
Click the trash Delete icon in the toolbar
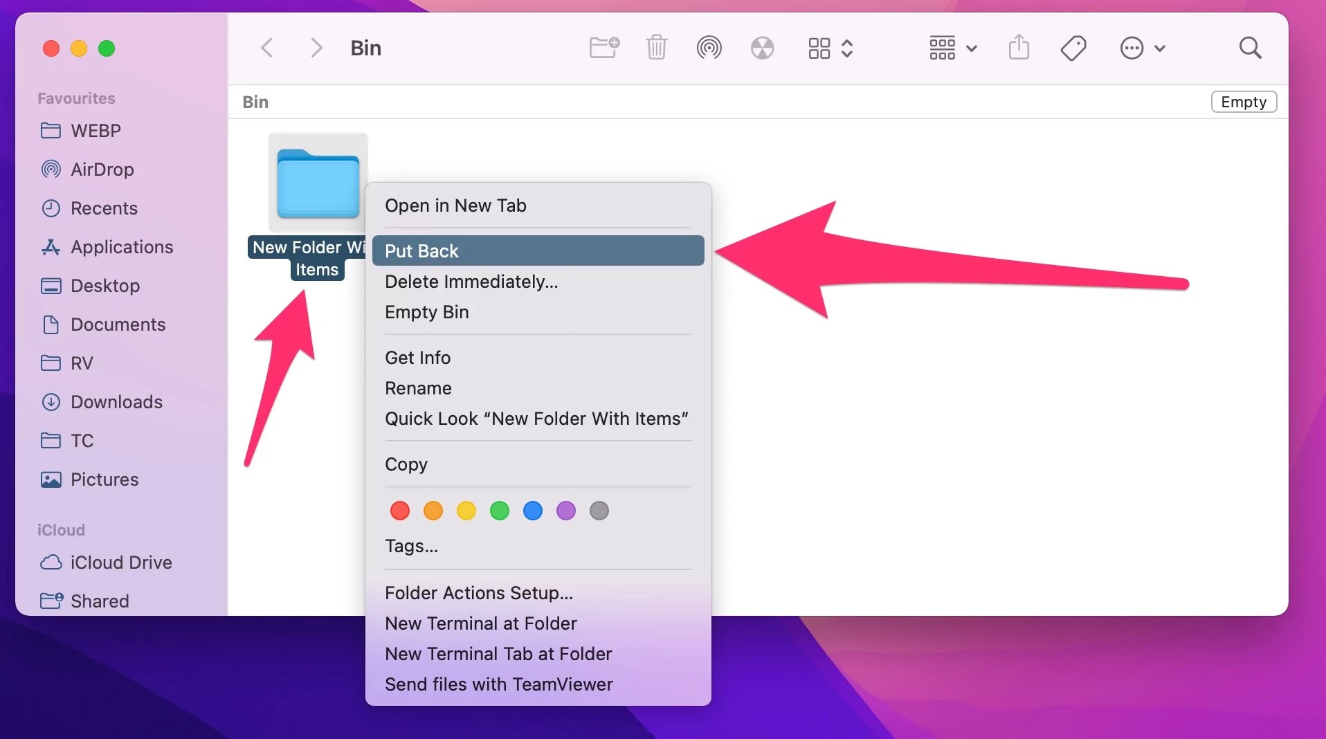tap(655, 47)
